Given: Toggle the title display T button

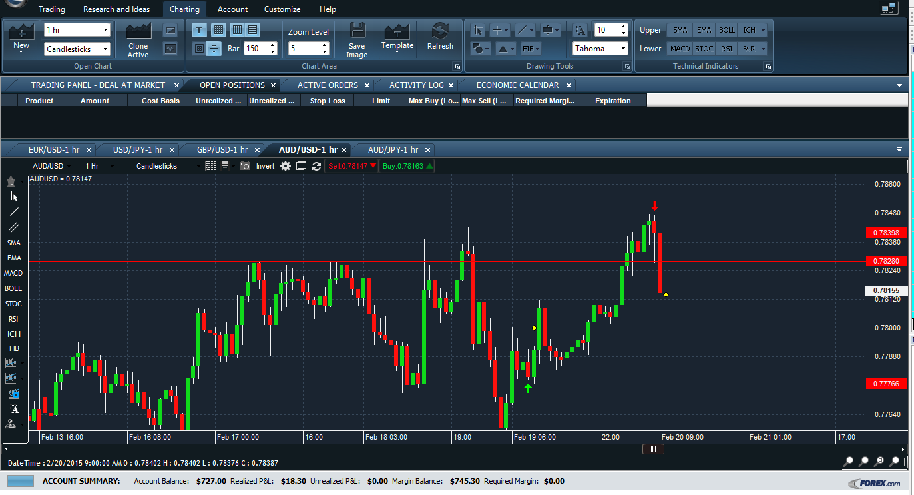Looking at the screenshot, I should pos(199,30).
